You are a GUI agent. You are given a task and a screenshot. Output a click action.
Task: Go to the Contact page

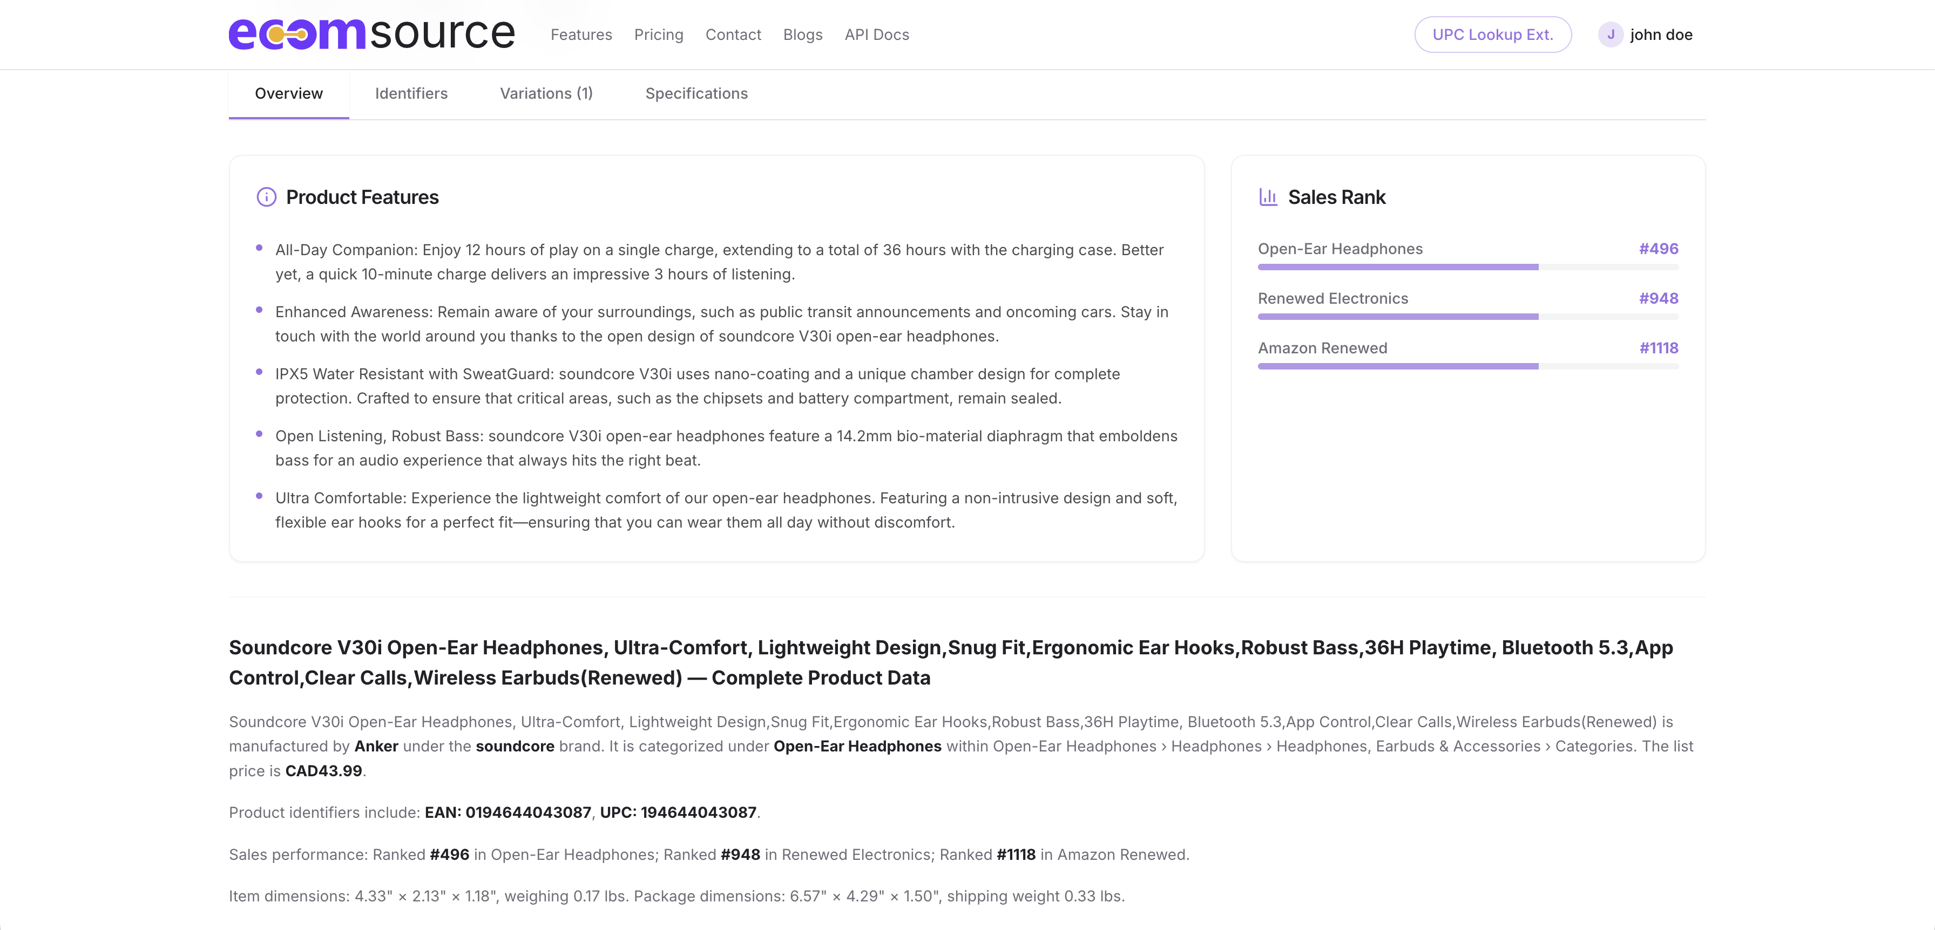pyautogui.click(x=733, y=35)
